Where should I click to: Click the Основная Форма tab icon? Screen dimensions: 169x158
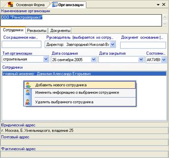[x=10, y=4]
